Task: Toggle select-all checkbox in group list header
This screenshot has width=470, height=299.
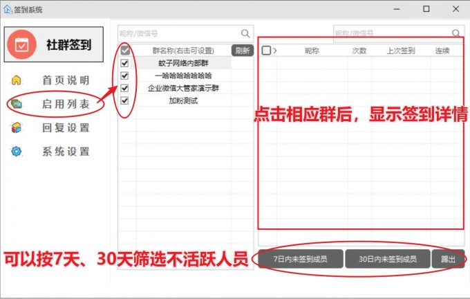Action: click(125, 51)
